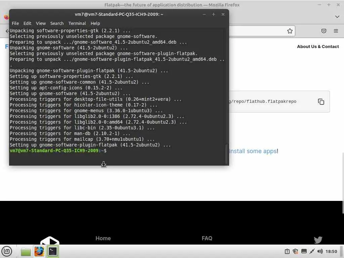This screenshot has width=344, height=258.
Task: Go to Home footer link
Action: tap(103, 238)
